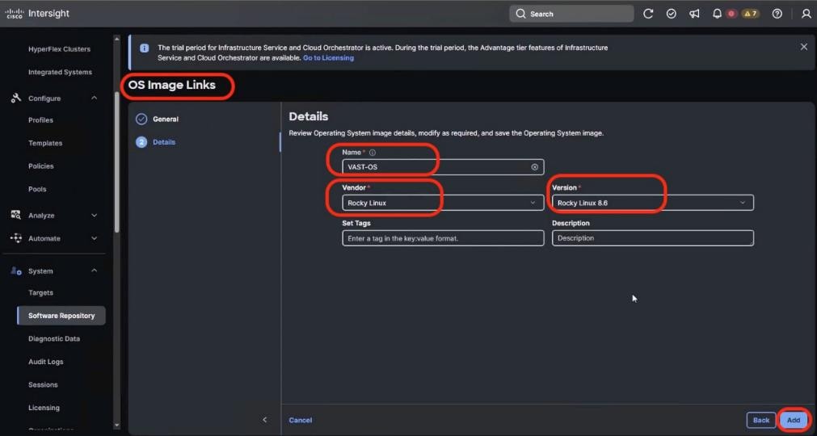Screen dimensions: 817x436
Task: Open the requests checkmark icon
Action: click(x=671, y=14)
